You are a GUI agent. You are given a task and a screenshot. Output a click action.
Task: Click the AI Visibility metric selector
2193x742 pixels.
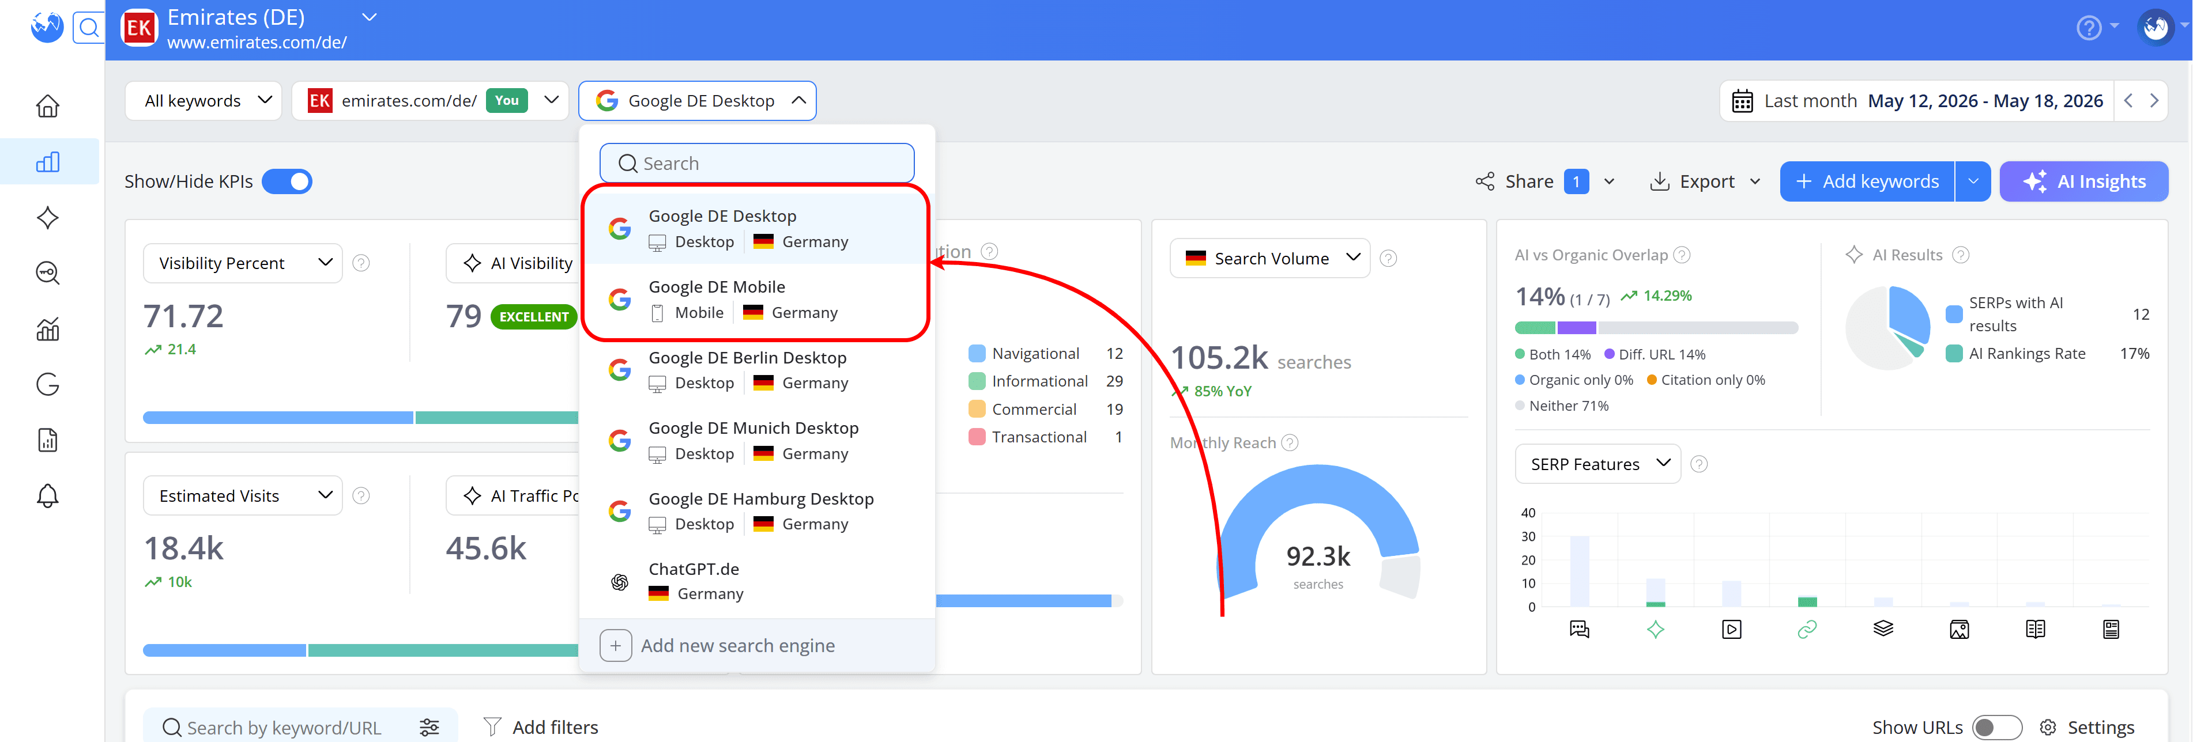click(513, 263)
